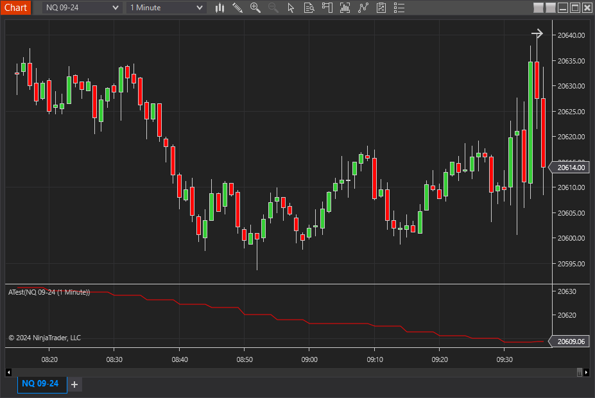
Task: Click the chart properties list icon
Action: 399,8
